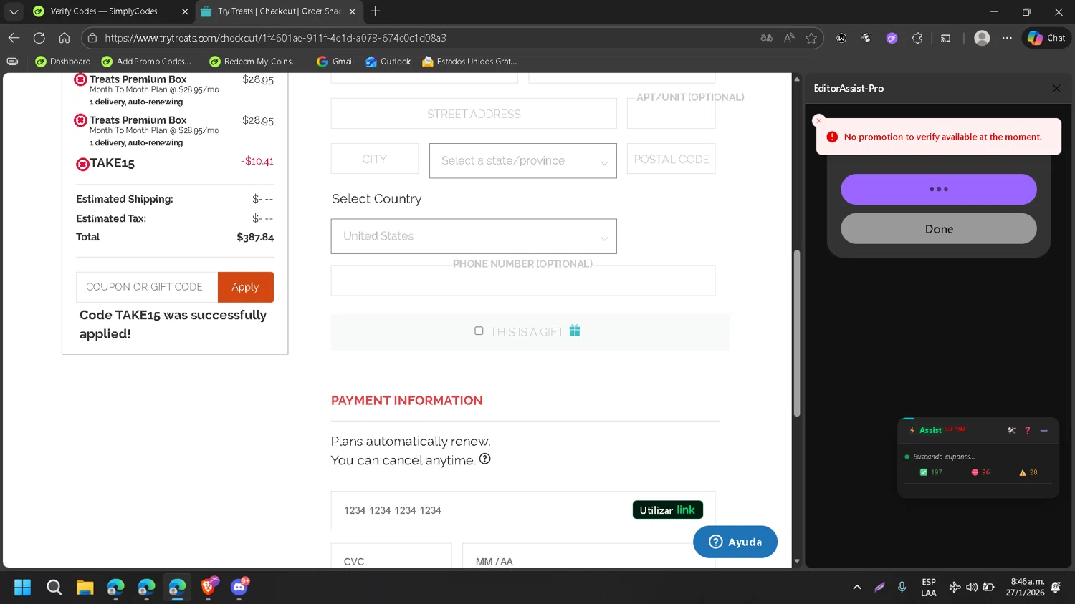Open the browser Settings and more menu
Screen dimensions: 1075x604
(1007, 38)
